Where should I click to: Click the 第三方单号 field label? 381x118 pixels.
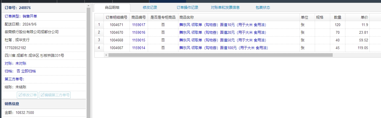click(14, 79)
